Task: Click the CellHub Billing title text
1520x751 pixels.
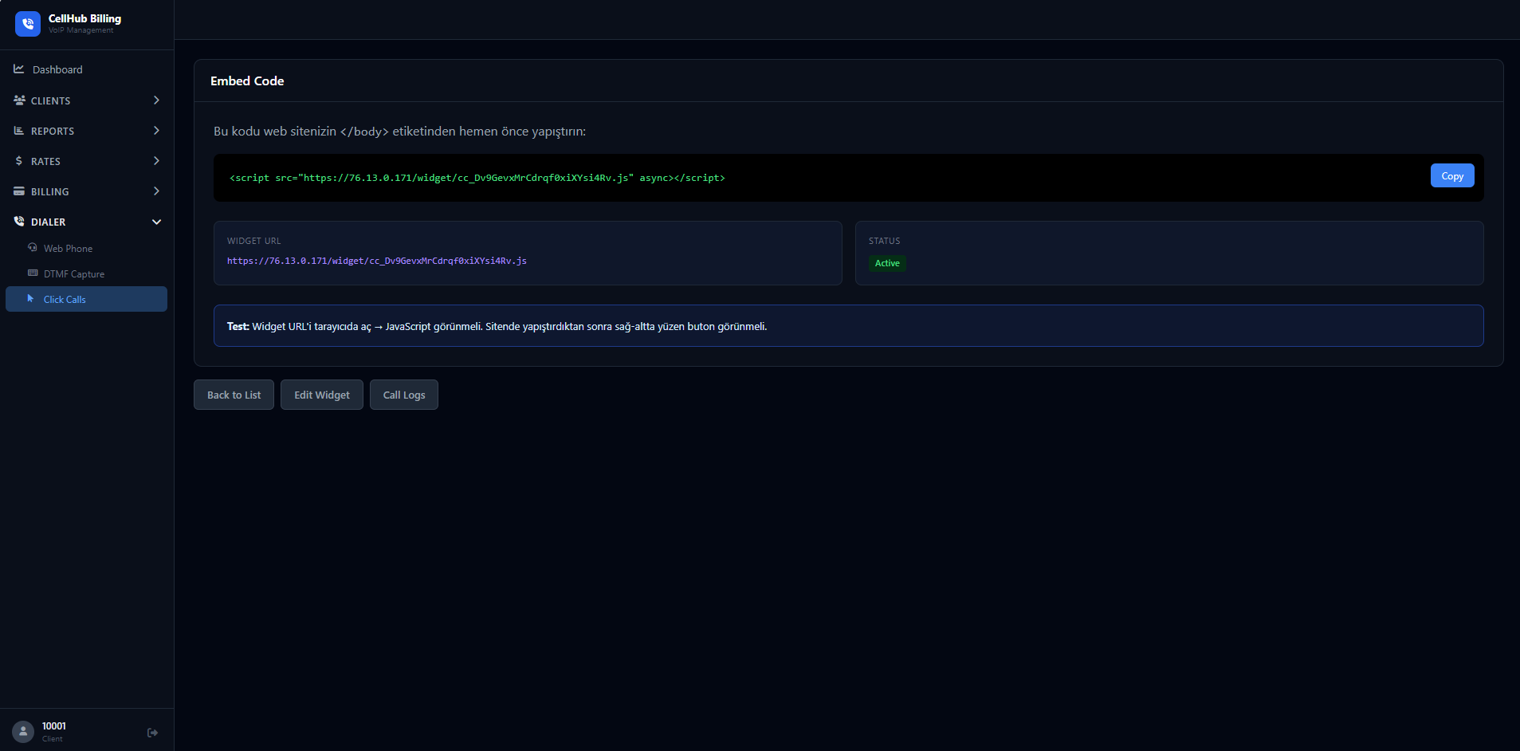Action: click(84, 18)
